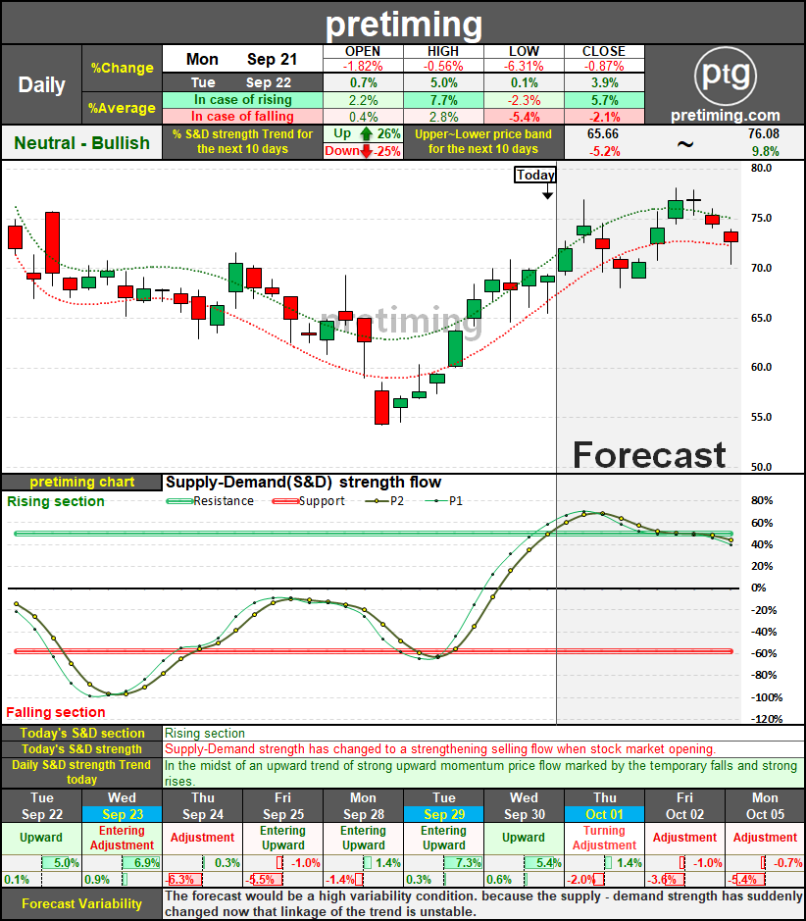This screenshot has height=921, width=806.
Task: Click the P1 legend marker
Action: click(436, 501)
